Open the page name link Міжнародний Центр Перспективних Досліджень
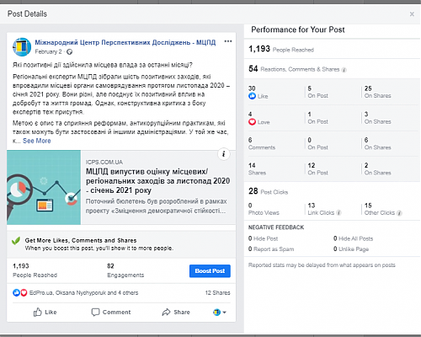421x337 pixels. click(x=125, y=42)
